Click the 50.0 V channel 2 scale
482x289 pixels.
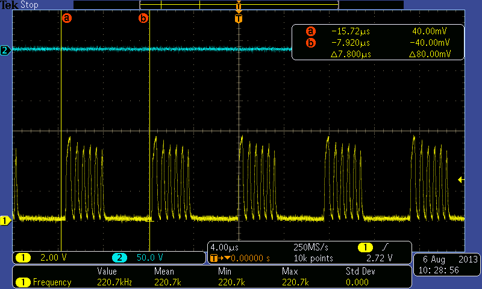(149, 257)
